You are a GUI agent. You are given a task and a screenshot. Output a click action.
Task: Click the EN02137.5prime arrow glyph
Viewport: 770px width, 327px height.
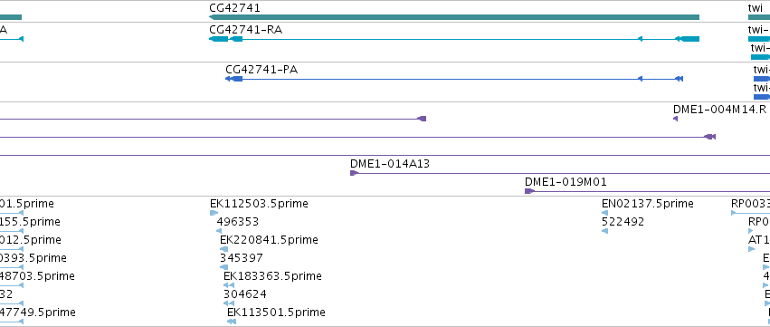pos(604,213)
